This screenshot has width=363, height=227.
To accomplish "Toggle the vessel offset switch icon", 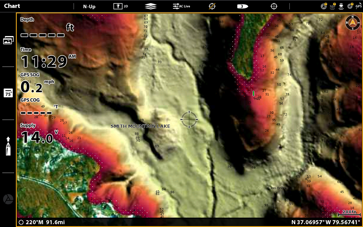I will point(243,6).
